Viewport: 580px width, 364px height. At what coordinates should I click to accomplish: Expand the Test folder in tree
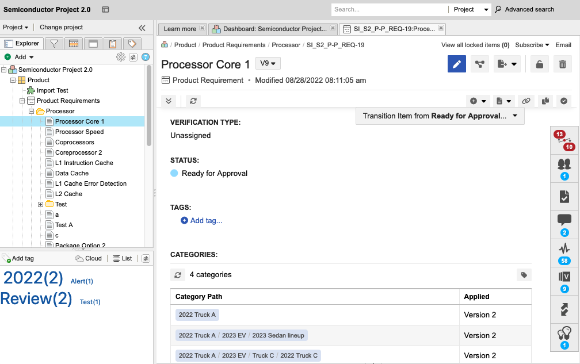pos(41,204)
